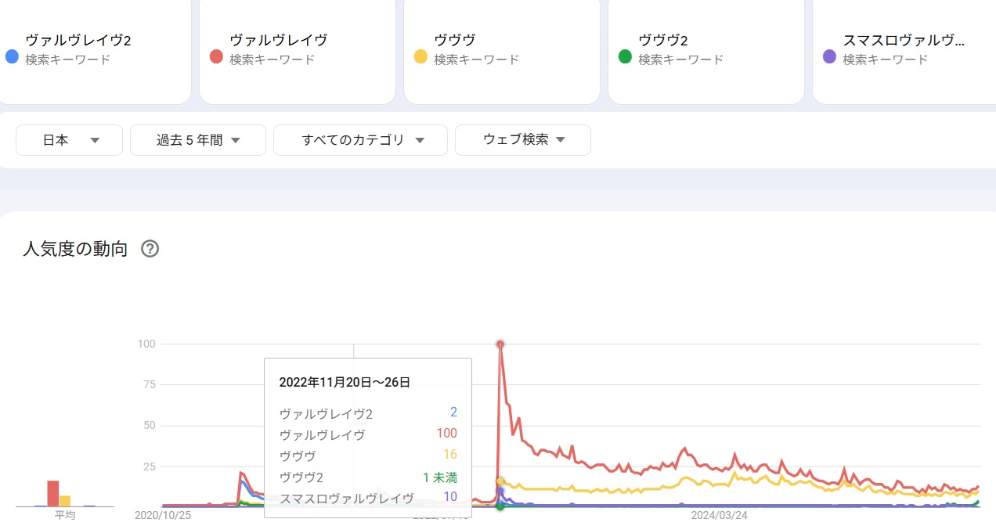Click the yellow dot for ヴヴヴ
This screenshot has width=996, height=526.
tap(420, 56)
